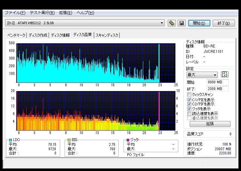This screenshot has width=241, height=171.
Task: Click the 終了 2309 MB input field
Action: click(x=217, y=89)
